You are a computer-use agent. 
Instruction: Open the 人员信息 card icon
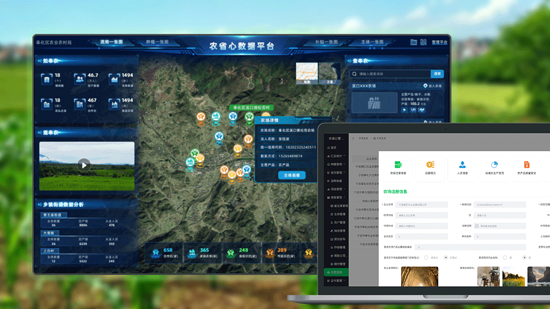[462, 165]
